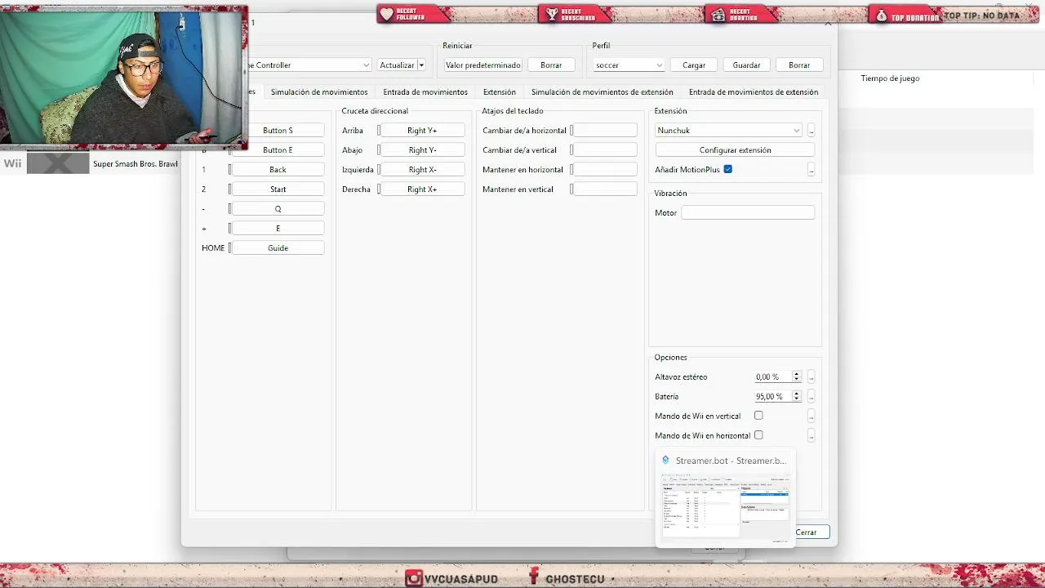This screenshot has width=1045, height=588.
Task: Click the Guardar profile button
Action: point(746,65)
